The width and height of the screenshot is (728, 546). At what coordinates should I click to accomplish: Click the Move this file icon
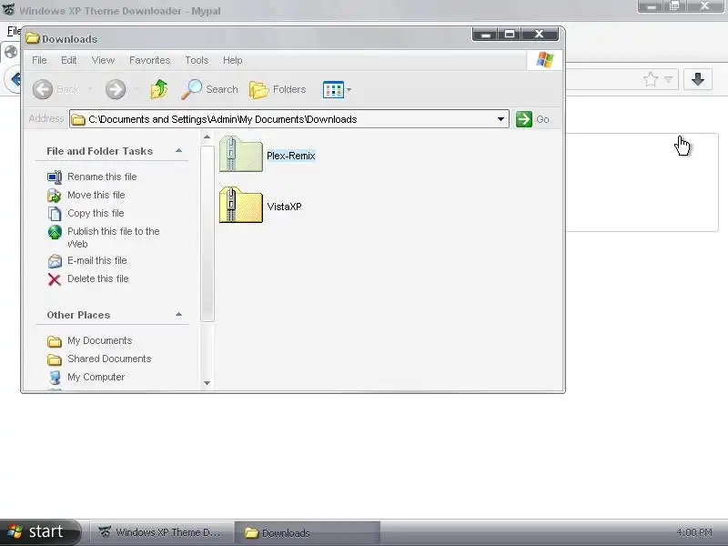55,196
